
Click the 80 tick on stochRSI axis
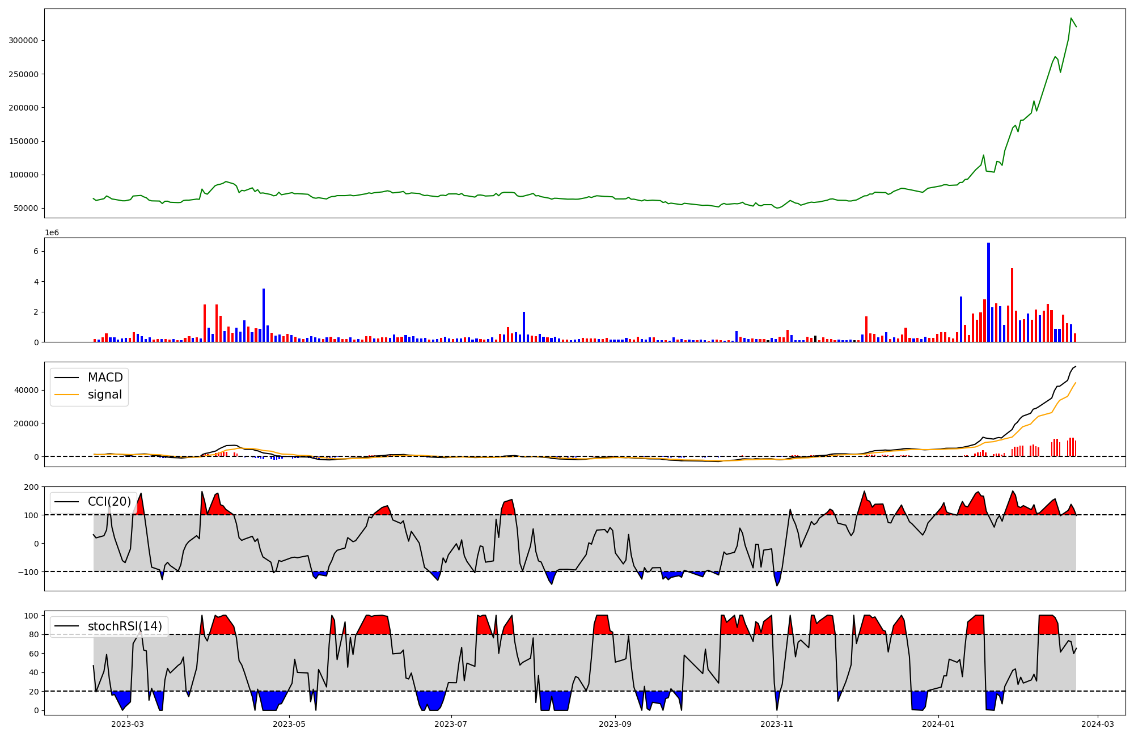(x=33, y=635)
